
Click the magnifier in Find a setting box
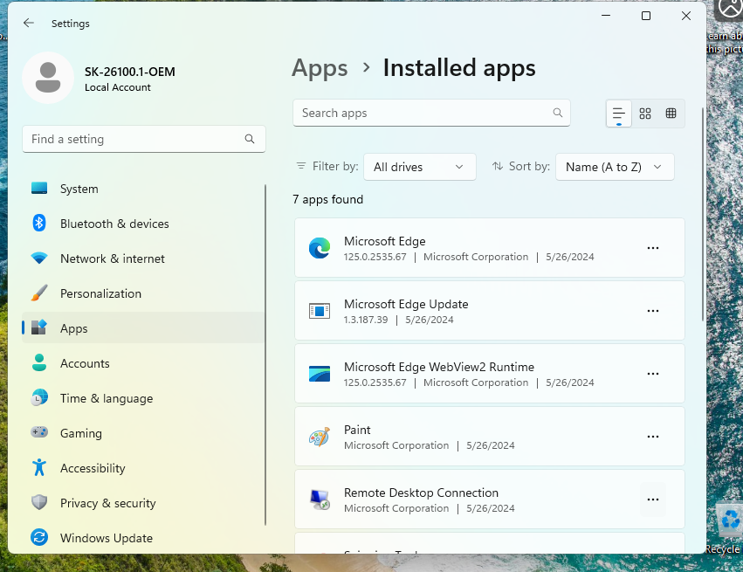click(250, 139)
